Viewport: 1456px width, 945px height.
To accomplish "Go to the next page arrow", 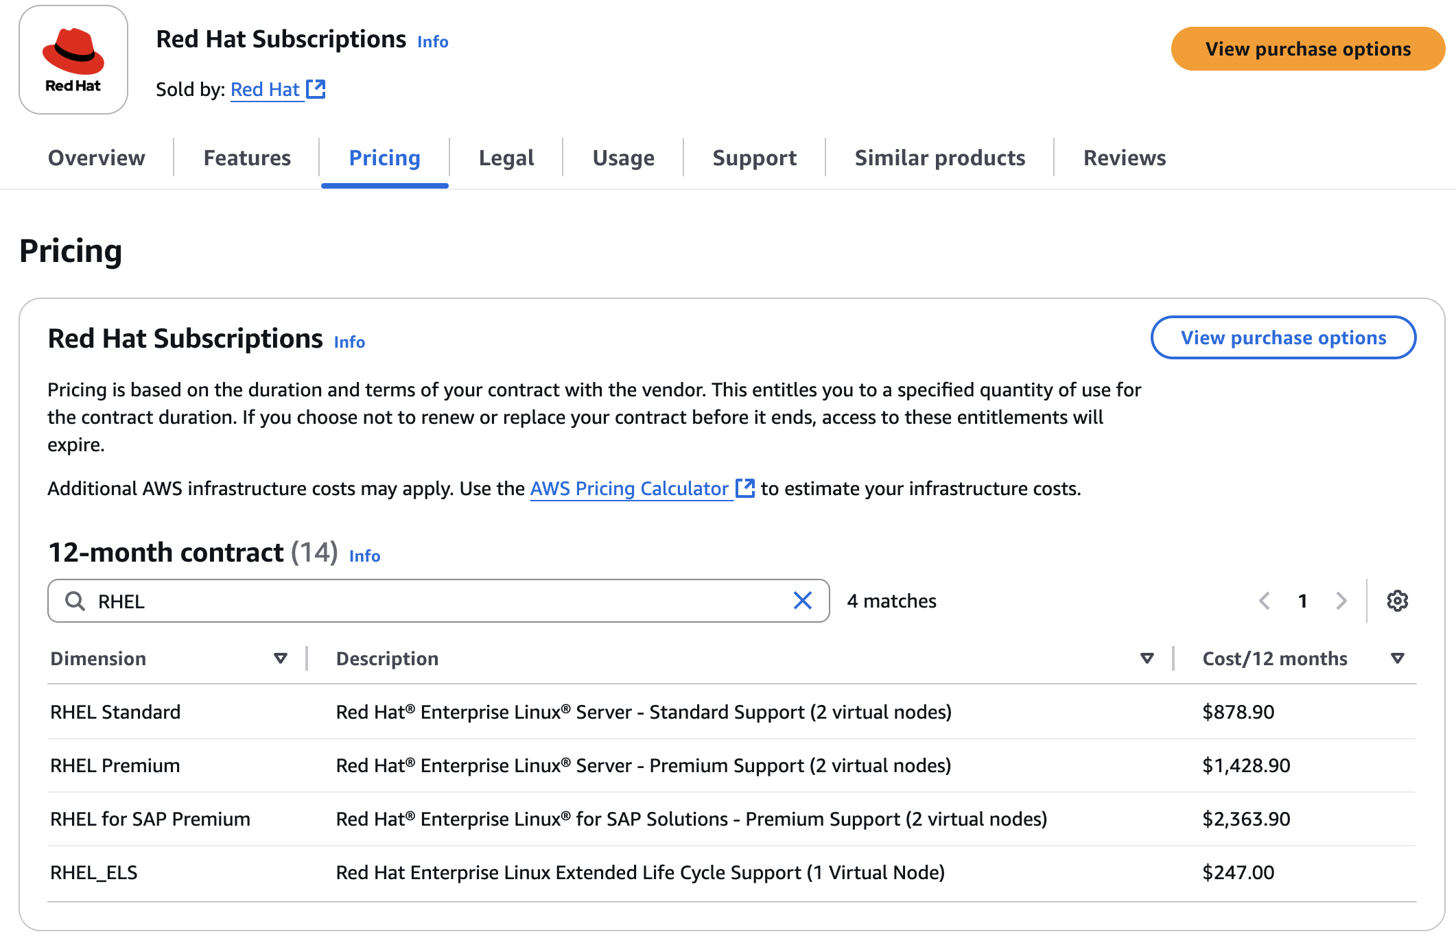I will pyautogui.click(x=1341, y=601).
